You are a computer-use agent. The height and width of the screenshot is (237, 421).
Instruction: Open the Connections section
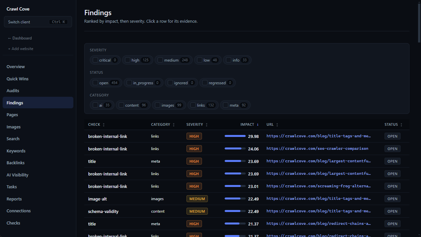coord(38,211)
